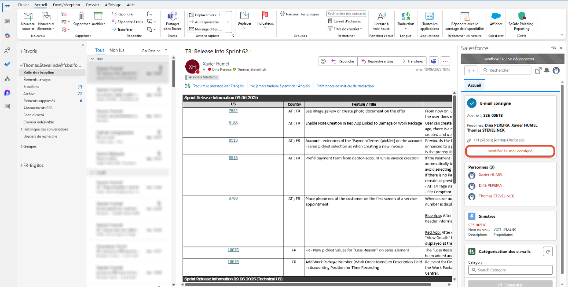This screenshot has height=287, width=568.
Task: Open the Indicateurs flag dropdown
Action: point(265,21)
